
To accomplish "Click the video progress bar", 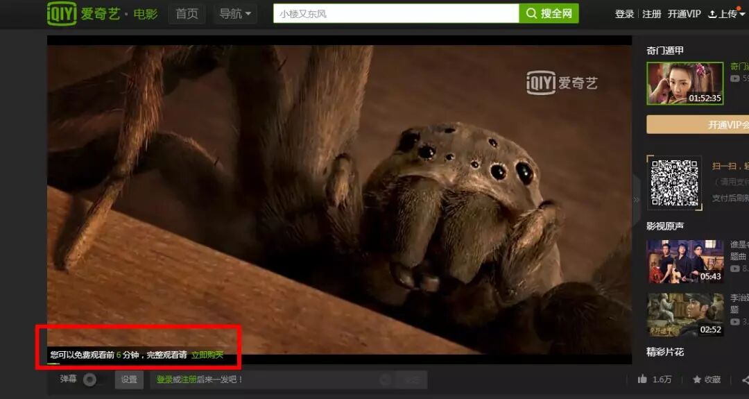I will pos(339,364).
